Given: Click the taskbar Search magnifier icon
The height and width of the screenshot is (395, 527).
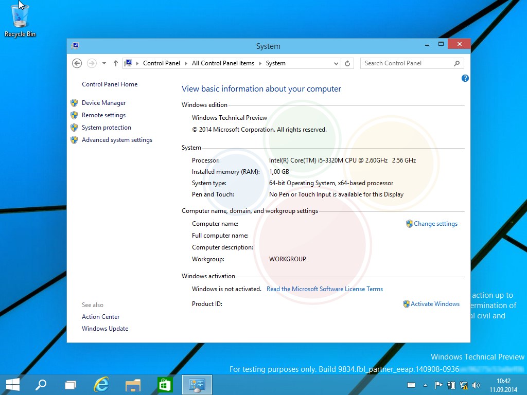Looking at the screenshot, I should point(40,384).
